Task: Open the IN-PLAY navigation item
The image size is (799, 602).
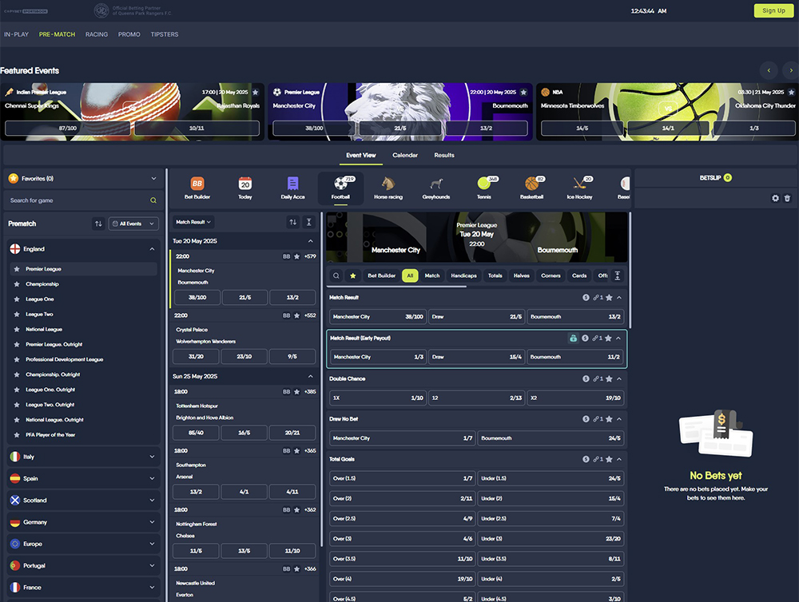Action: [16, 34]
